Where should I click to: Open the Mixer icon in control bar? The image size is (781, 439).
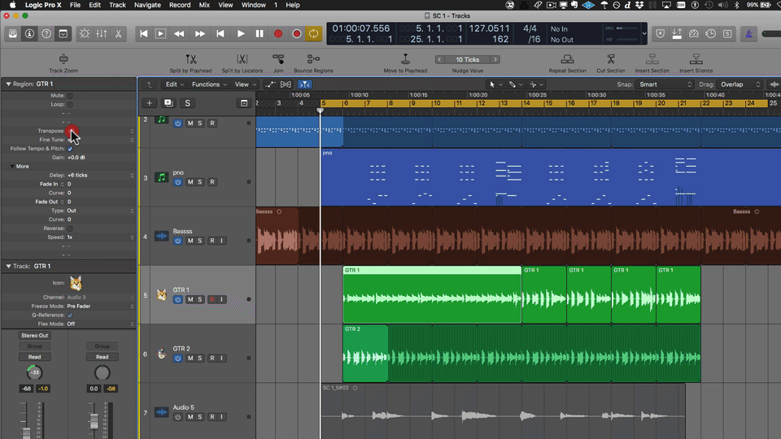(102, 34)
